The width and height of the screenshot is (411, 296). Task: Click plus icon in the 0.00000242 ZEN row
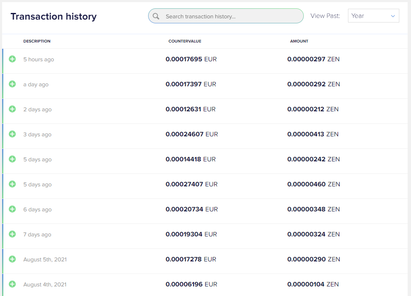pos(13,159)
